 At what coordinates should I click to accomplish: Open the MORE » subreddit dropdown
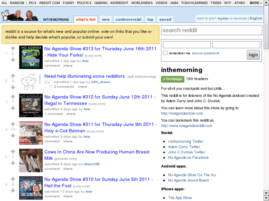[x=256, y=3]
